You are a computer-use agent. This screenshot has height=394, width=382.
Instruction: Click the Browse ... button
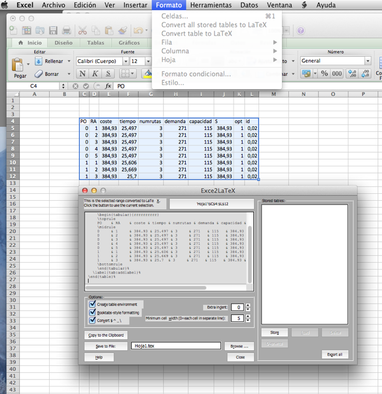[239, 346]
